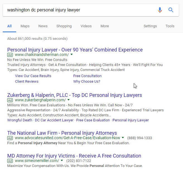Expand dropdown arrow after zukerberghalperin.com URL
Viewport: 183px width, 172px height.
click(x=69, y=100)
